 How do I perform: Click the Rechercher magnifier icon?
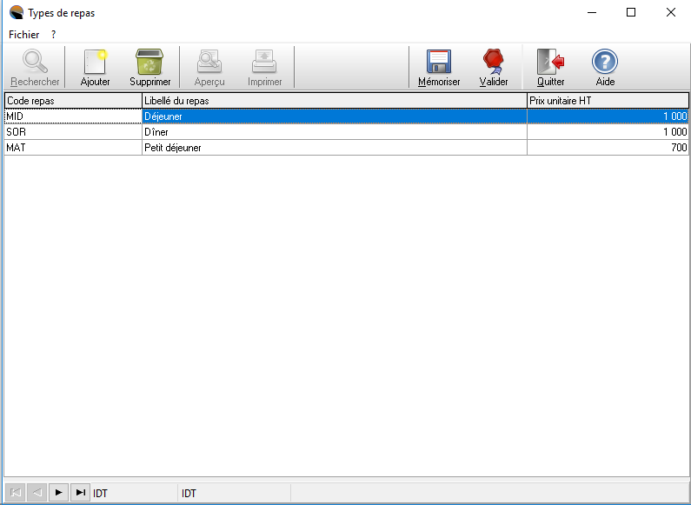[35, 63]
